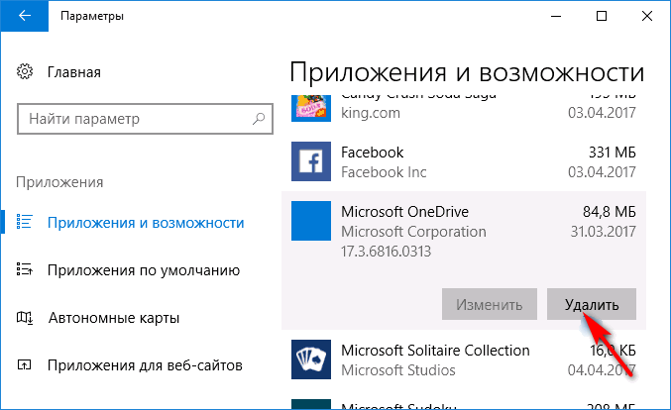Open Главная settings home
Image resolution: width=671 pixels, height=410 pixels.
click(74, 72)
